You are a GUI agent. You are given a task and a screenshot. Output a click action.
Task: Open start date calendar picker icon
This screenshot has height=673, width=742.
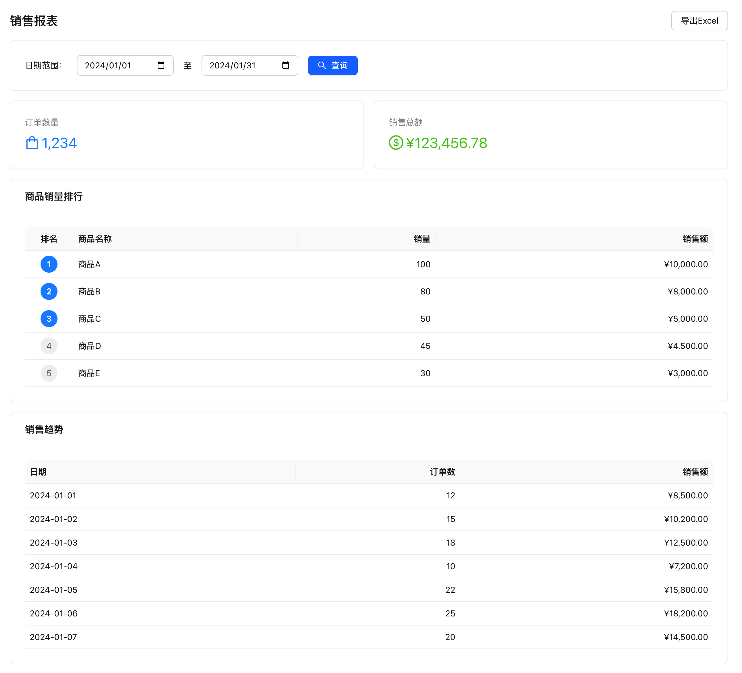[161, 65]
